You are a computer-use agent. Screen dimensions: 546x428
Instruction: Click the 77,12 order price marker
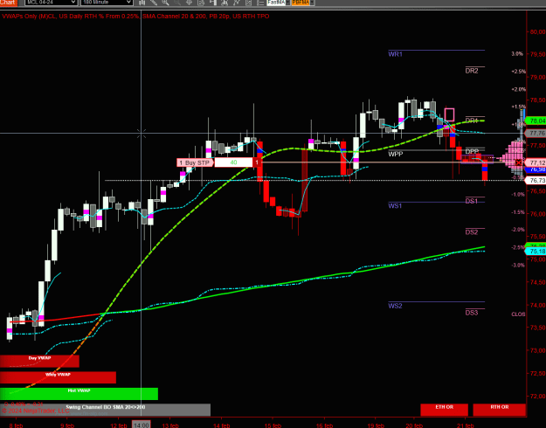point(536,162)
